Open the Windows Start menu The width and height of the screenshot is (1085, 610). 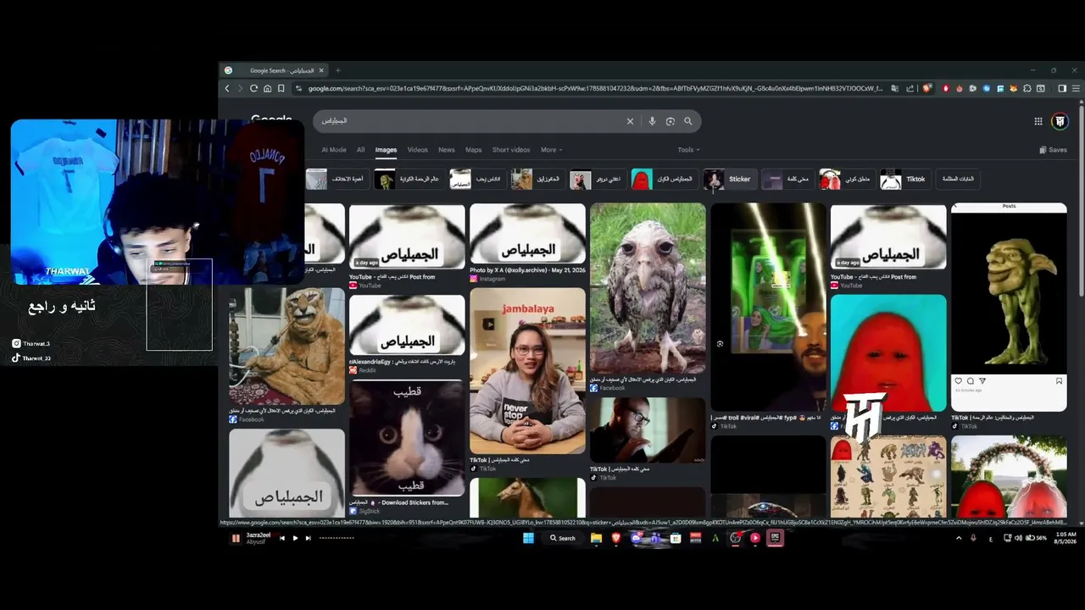528,538
